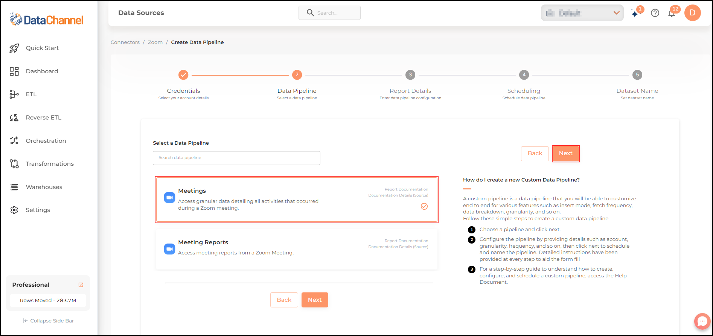Click step 4 Scheduling marker
Viewport: 713px width, 336px height.
[x=524, y=75]
